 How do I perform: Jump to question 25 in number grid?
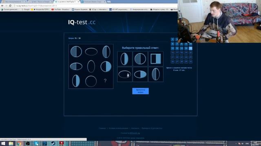coord(190,57)
